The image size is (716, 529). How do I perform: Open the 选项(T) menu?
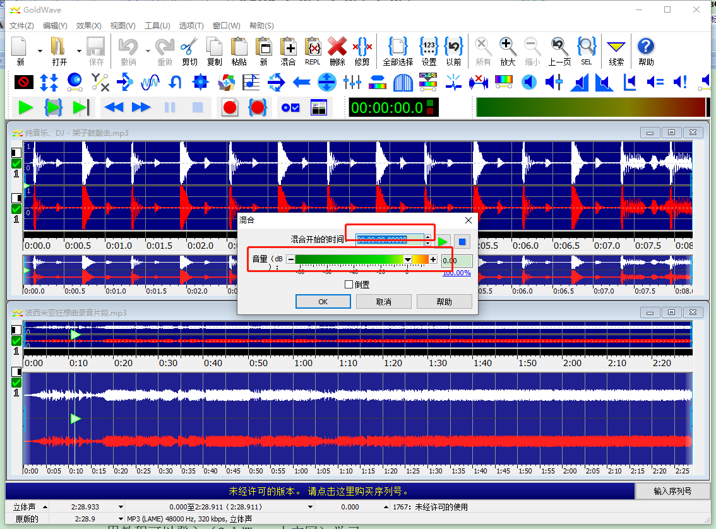pos(191,25)
